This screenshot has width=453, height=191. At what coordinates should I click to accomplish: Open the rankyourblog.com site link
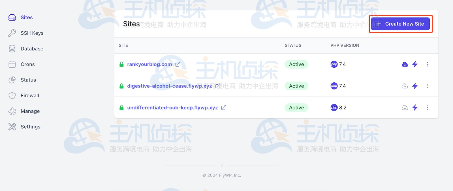(x=149, y=64)
